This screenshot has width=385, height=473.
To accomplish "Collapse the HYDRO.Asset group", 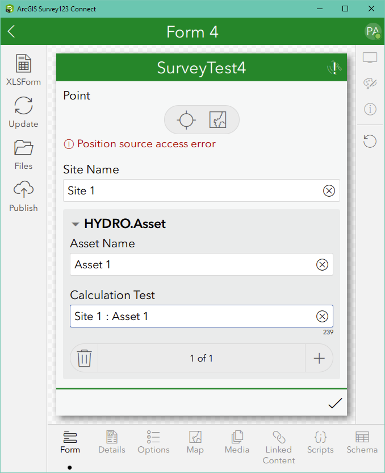I will [x=76, y=224].
